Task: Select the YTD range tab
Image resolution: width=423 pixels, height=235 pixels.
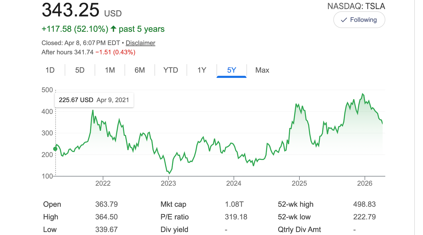Action: tap(171, 70)
